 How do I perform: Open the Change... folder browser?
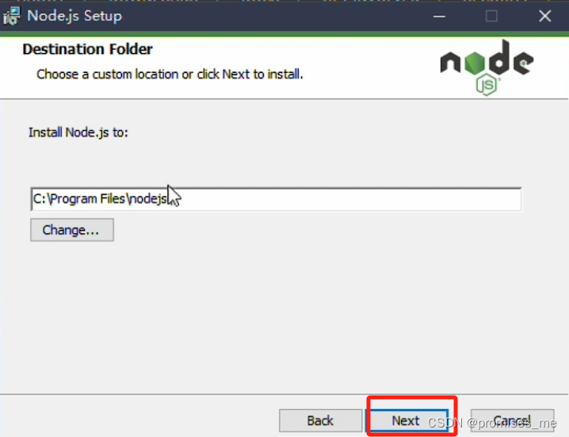[72, 230]
